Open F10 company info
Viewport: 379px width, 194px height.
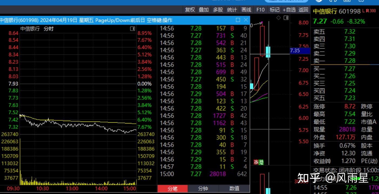260,10
